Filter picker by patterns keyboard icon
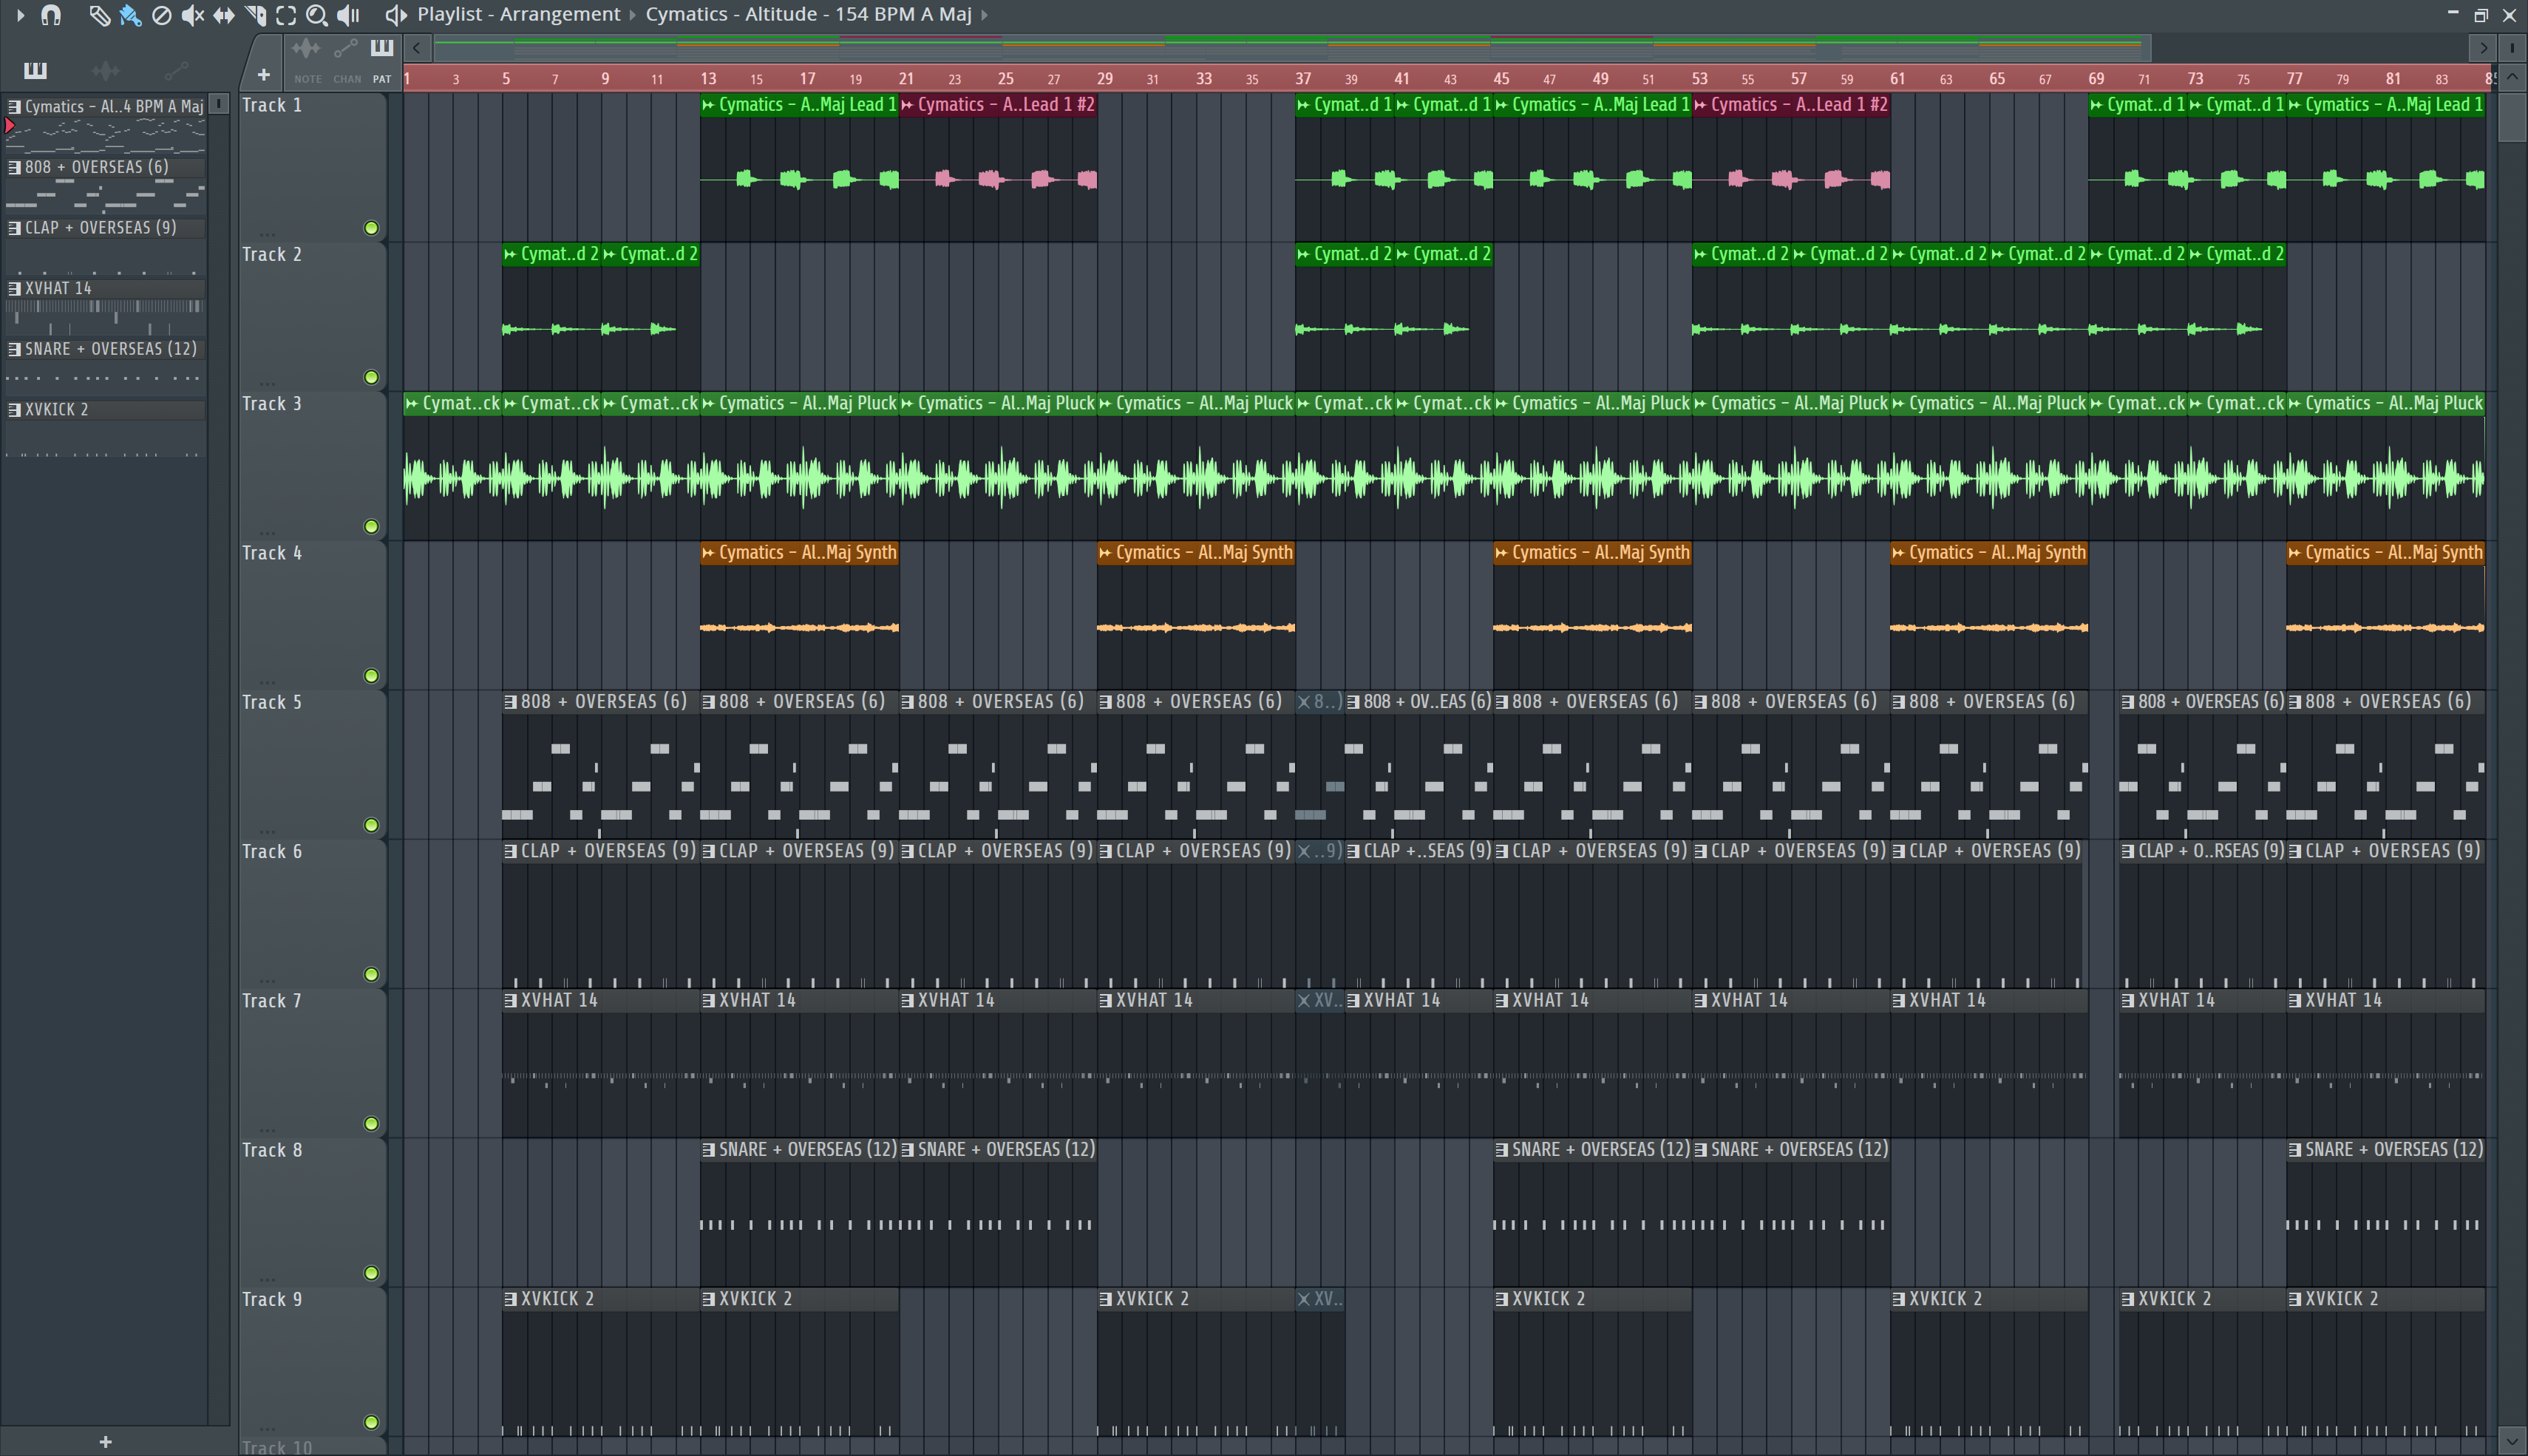This screenshot has height=1456, width=2528. [35, 70]
